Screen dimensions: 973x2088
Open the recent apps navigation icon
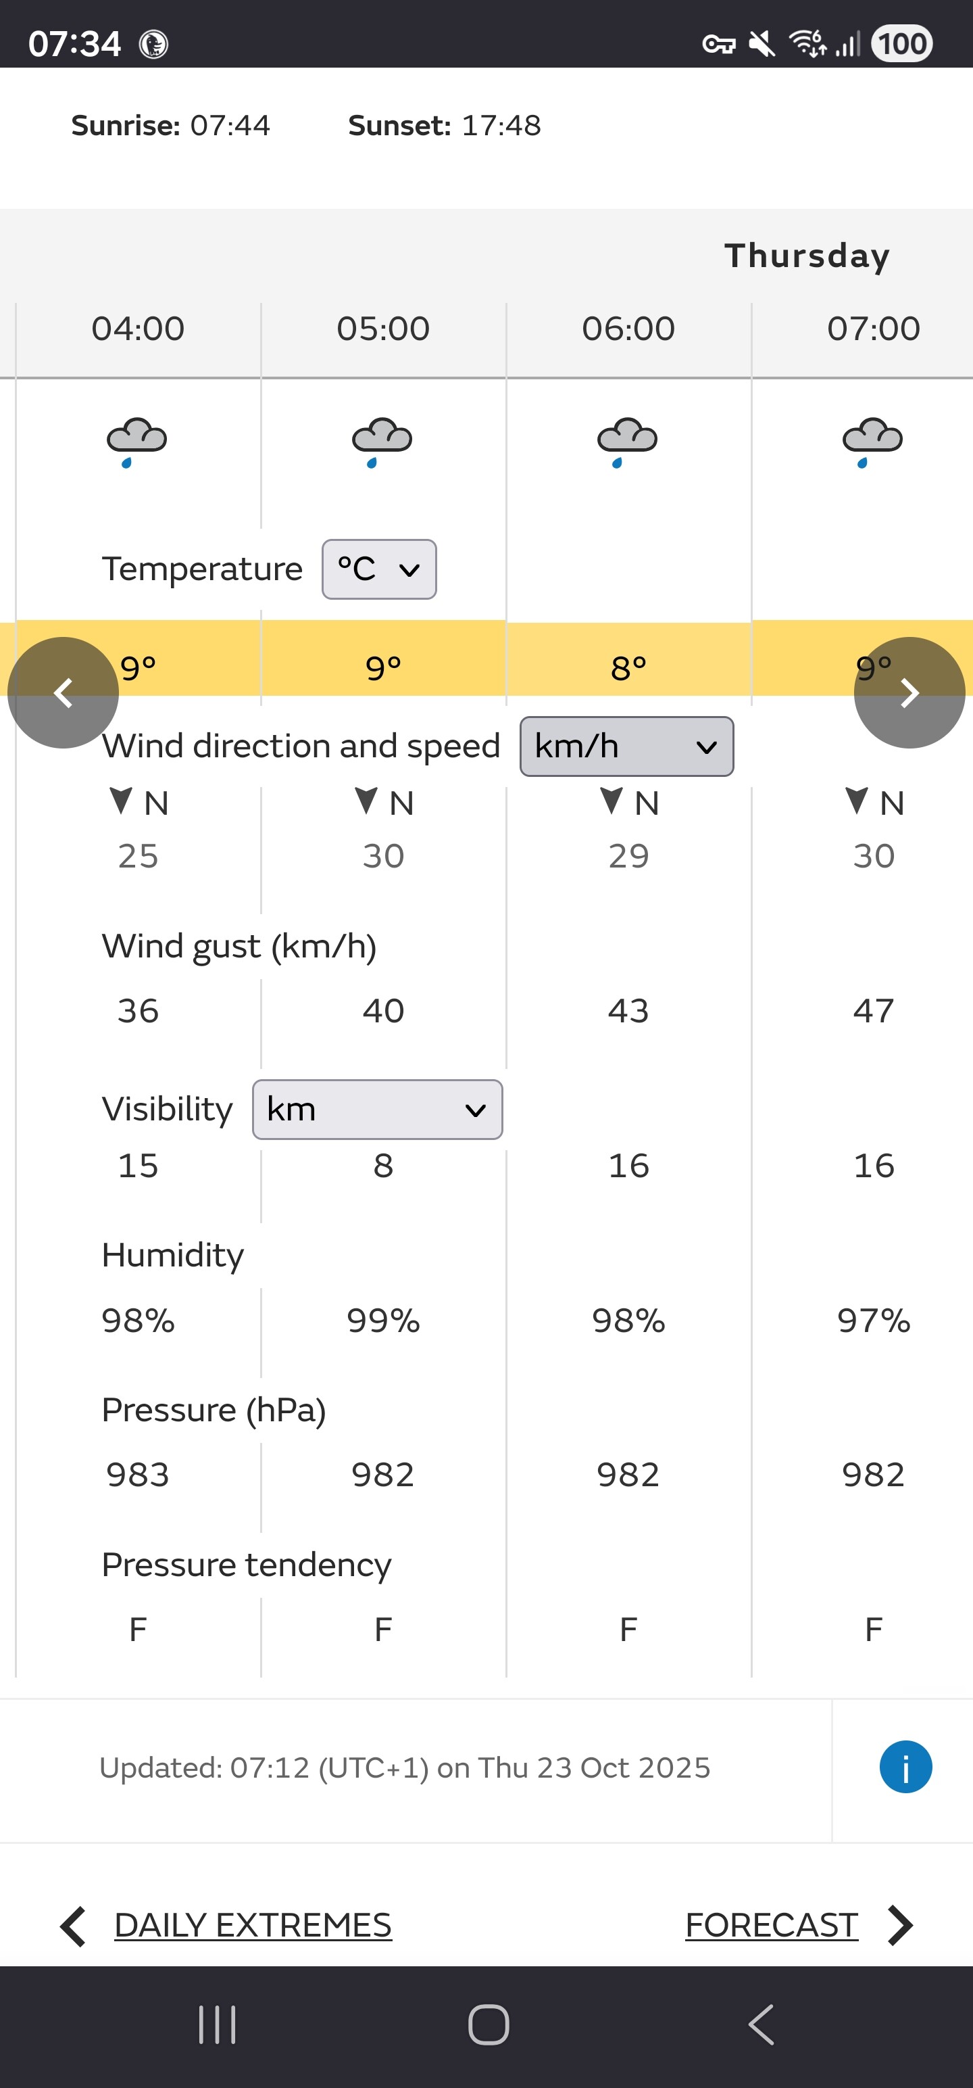(x=217, y=2024)
